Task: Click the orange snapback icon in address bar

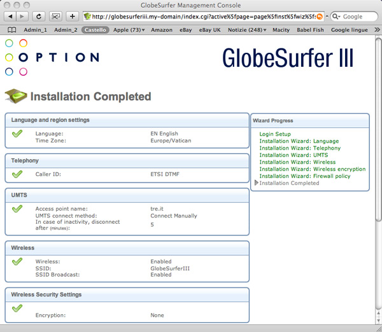Action: (320, 17)
